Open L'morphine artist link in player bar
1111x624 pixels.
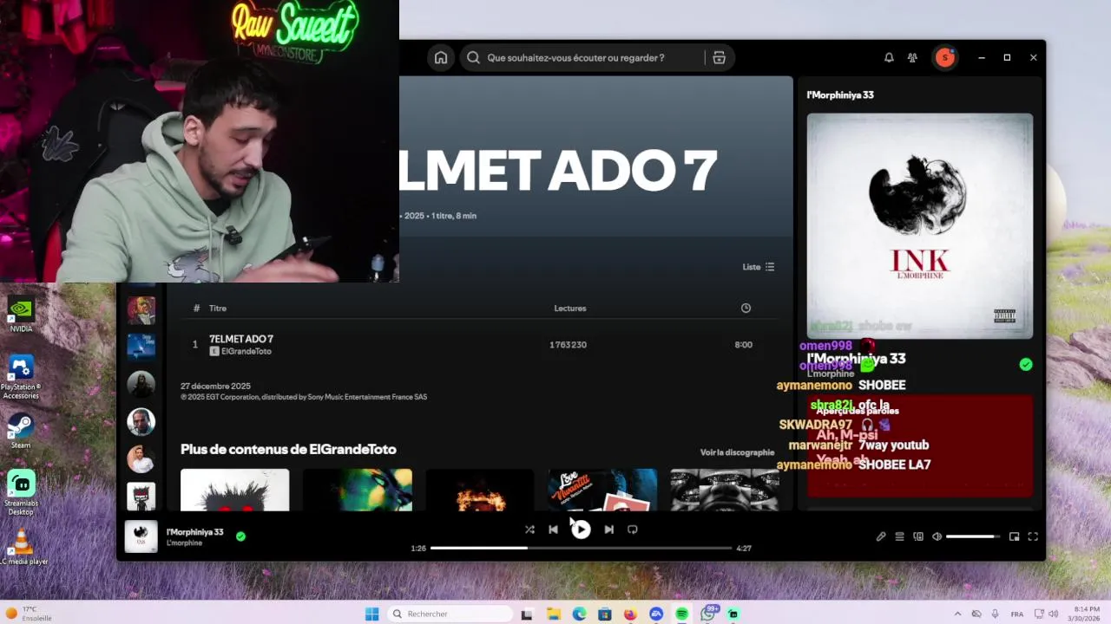click(184, 543)
